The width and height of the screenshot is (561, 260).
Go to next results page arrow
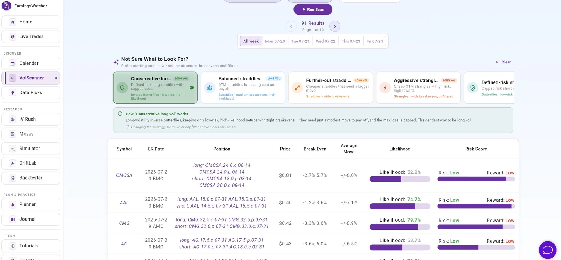point(335,26)
